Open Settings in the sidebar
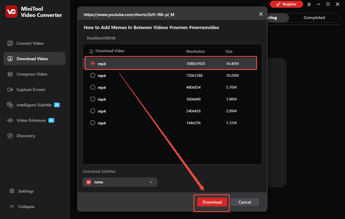Image resolution: width=345 pixels, height=219 pixels. pyautogui.click(x=26, y=191)
